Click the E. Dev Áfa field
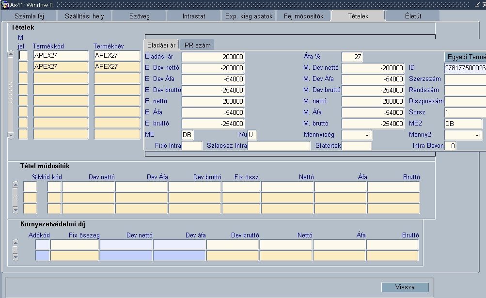This screenshot has width=486, height=298. 213,79
